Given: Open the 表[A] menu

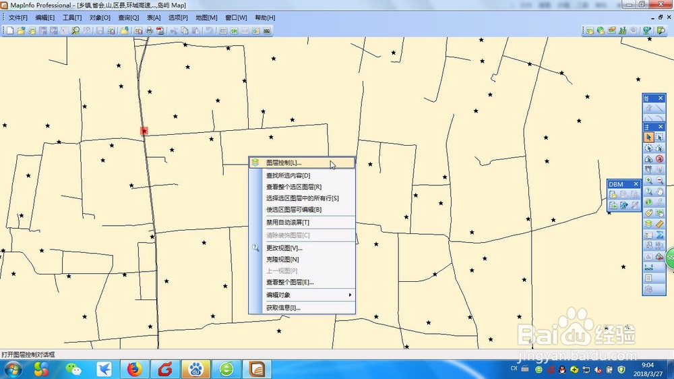Looking at the screenshot, I should click(x=154, y=18).
